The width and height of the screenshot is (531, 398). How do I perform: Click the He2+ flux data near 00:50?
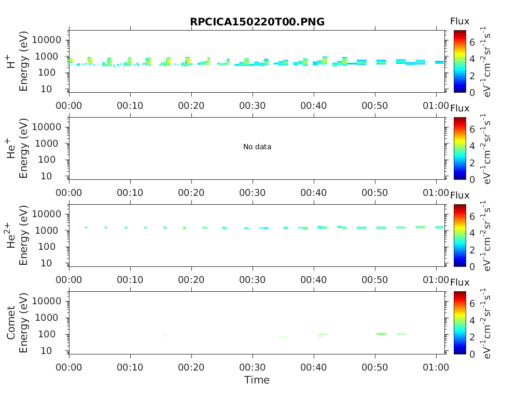tap(381, 228)
